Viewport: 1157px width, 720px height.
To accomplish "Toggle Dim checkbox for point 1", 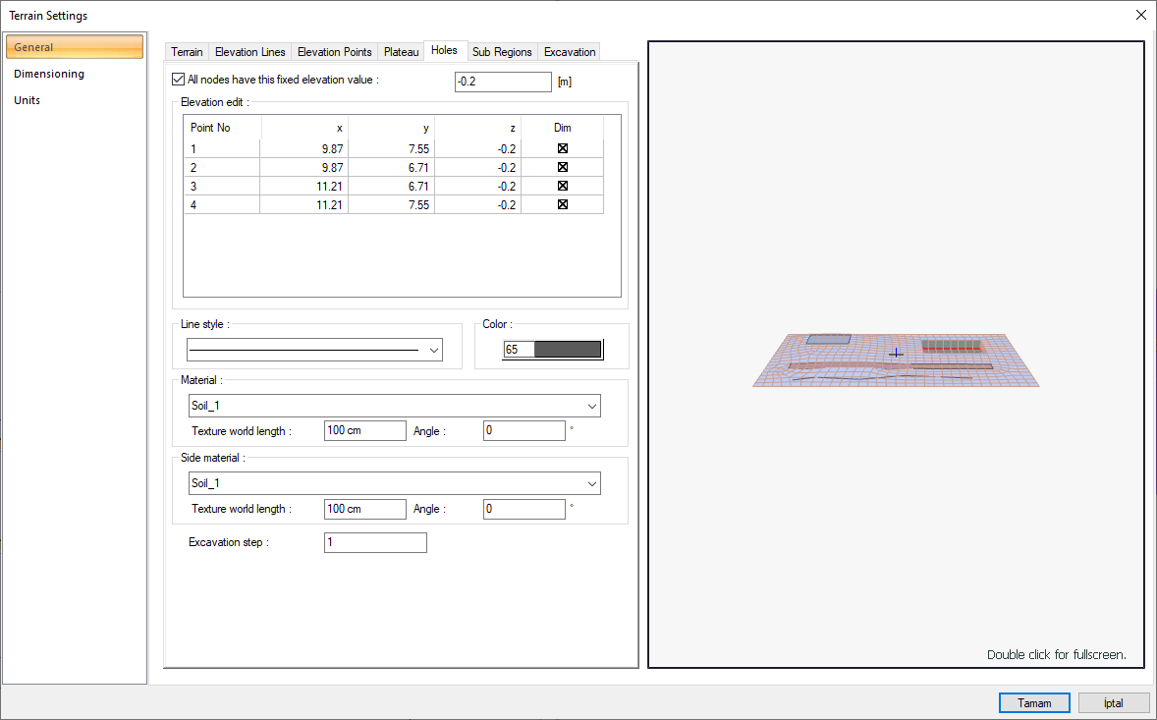I will [563, 148].
